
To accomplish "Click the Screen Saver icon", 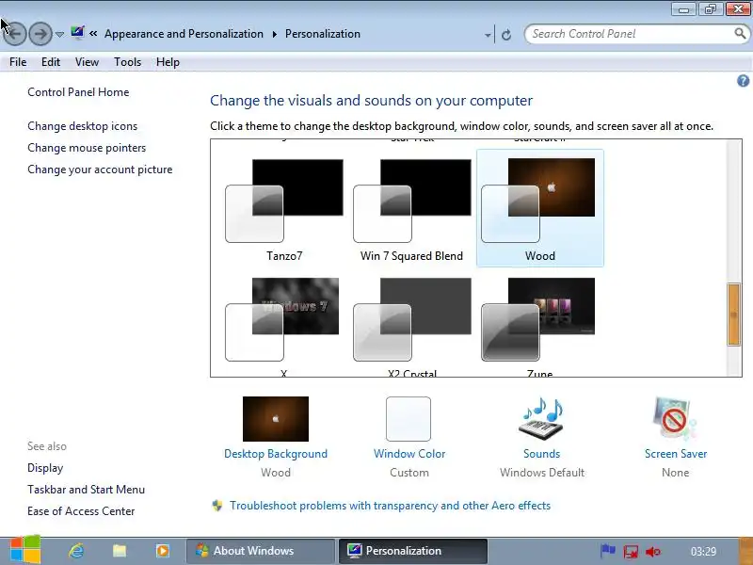I will [675, 418].
